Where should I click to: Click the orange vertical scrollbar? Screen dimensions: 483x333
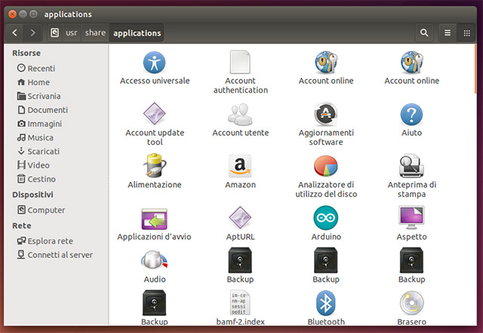click(475, 69)
